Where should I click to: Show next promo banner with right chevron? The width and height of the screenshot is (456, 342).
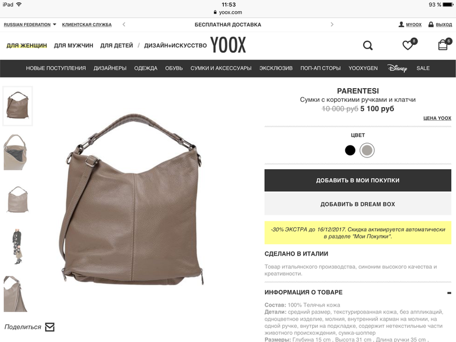[x=332, y=24]
